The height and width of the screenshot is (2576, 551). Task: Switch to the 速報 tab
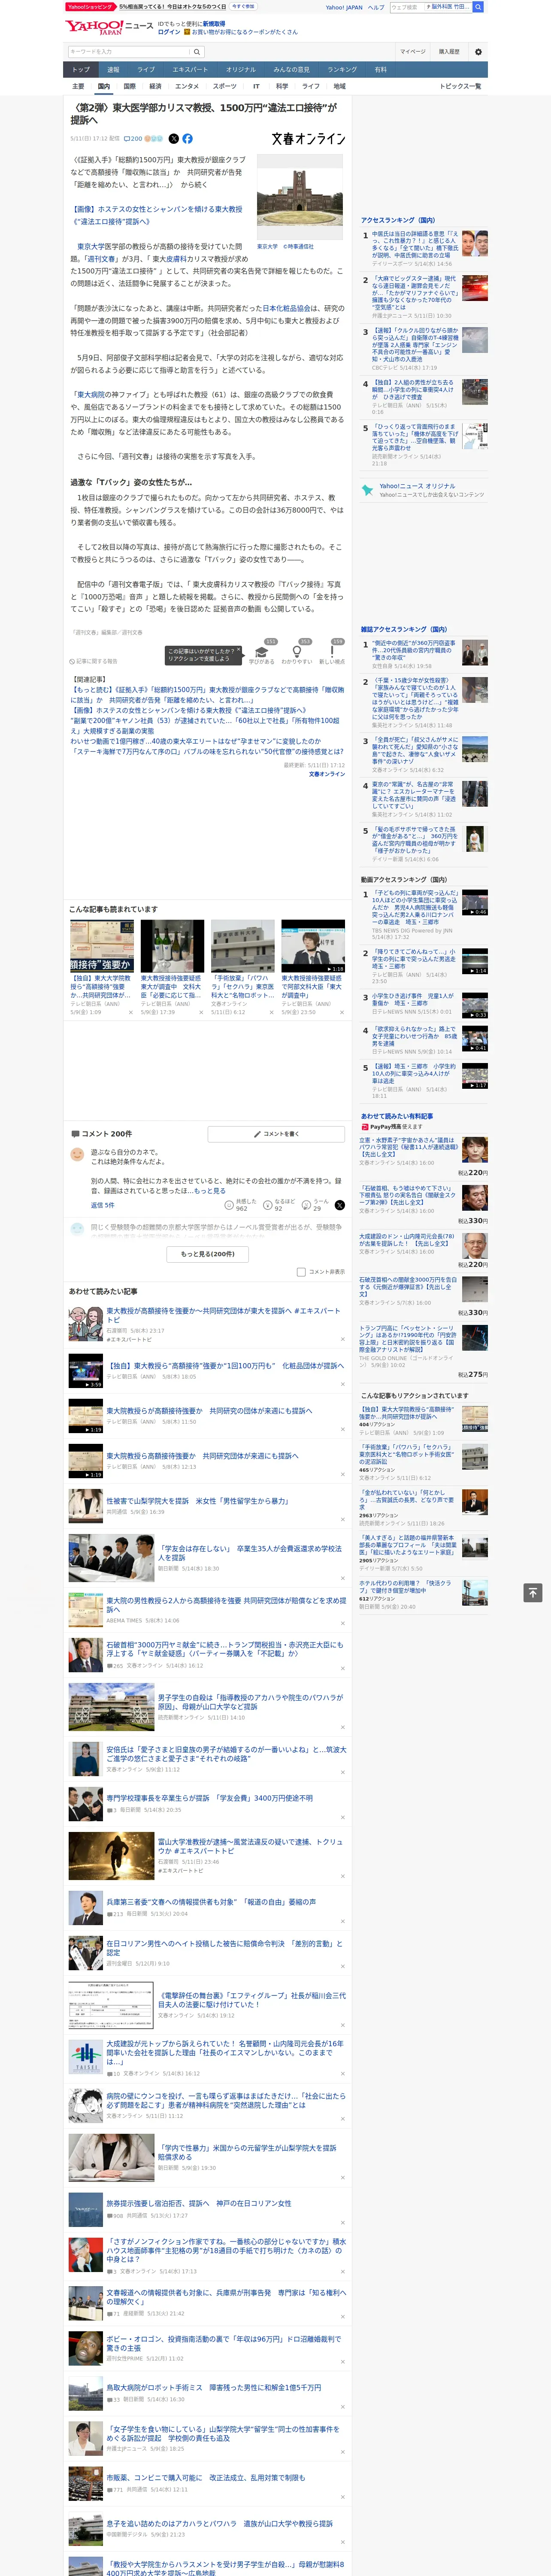coord(113,70)
